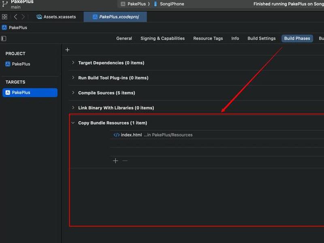Click 'Run Build Tool Plug-ins' title
Image resolution: width=324 pixels, height=243 pixels.
pyautogui.click(x=113, y=78)
